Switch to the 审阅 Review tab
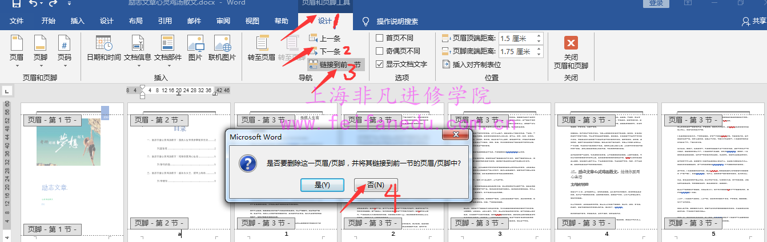This screenshot has height=242, width=767. tap(223, 21)
